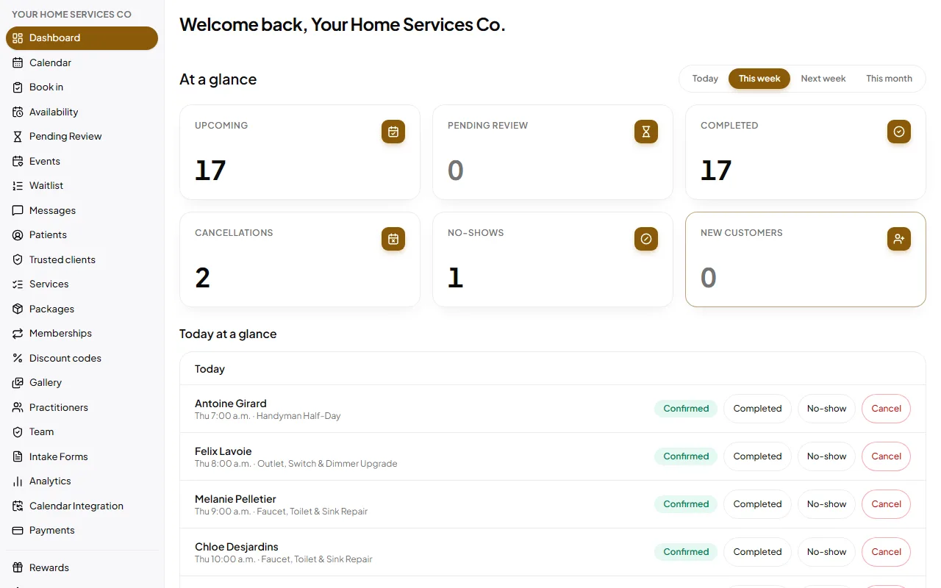Open the Messages menu item
This screenshot has height=588, width=941.
(82, 210)
